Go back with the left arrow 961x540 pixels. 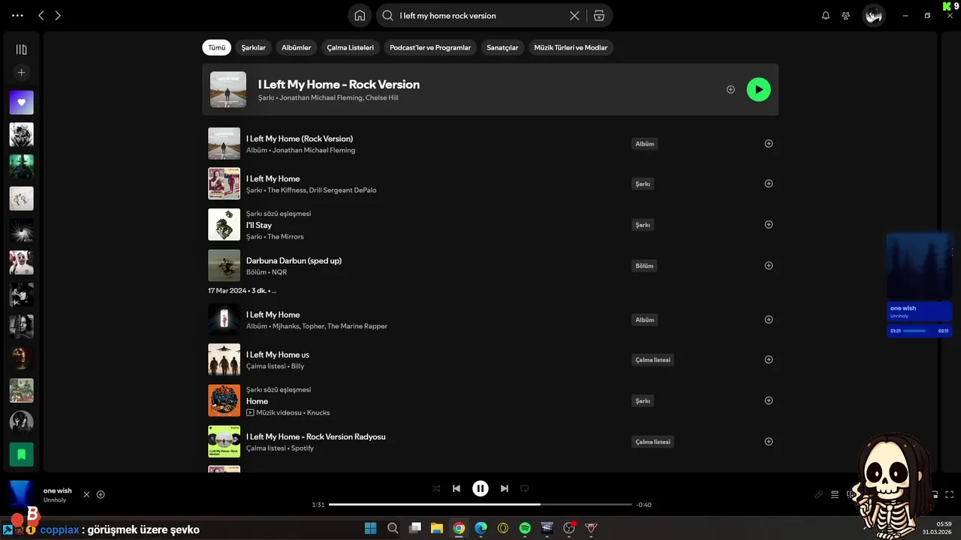(x=41, y=15)
